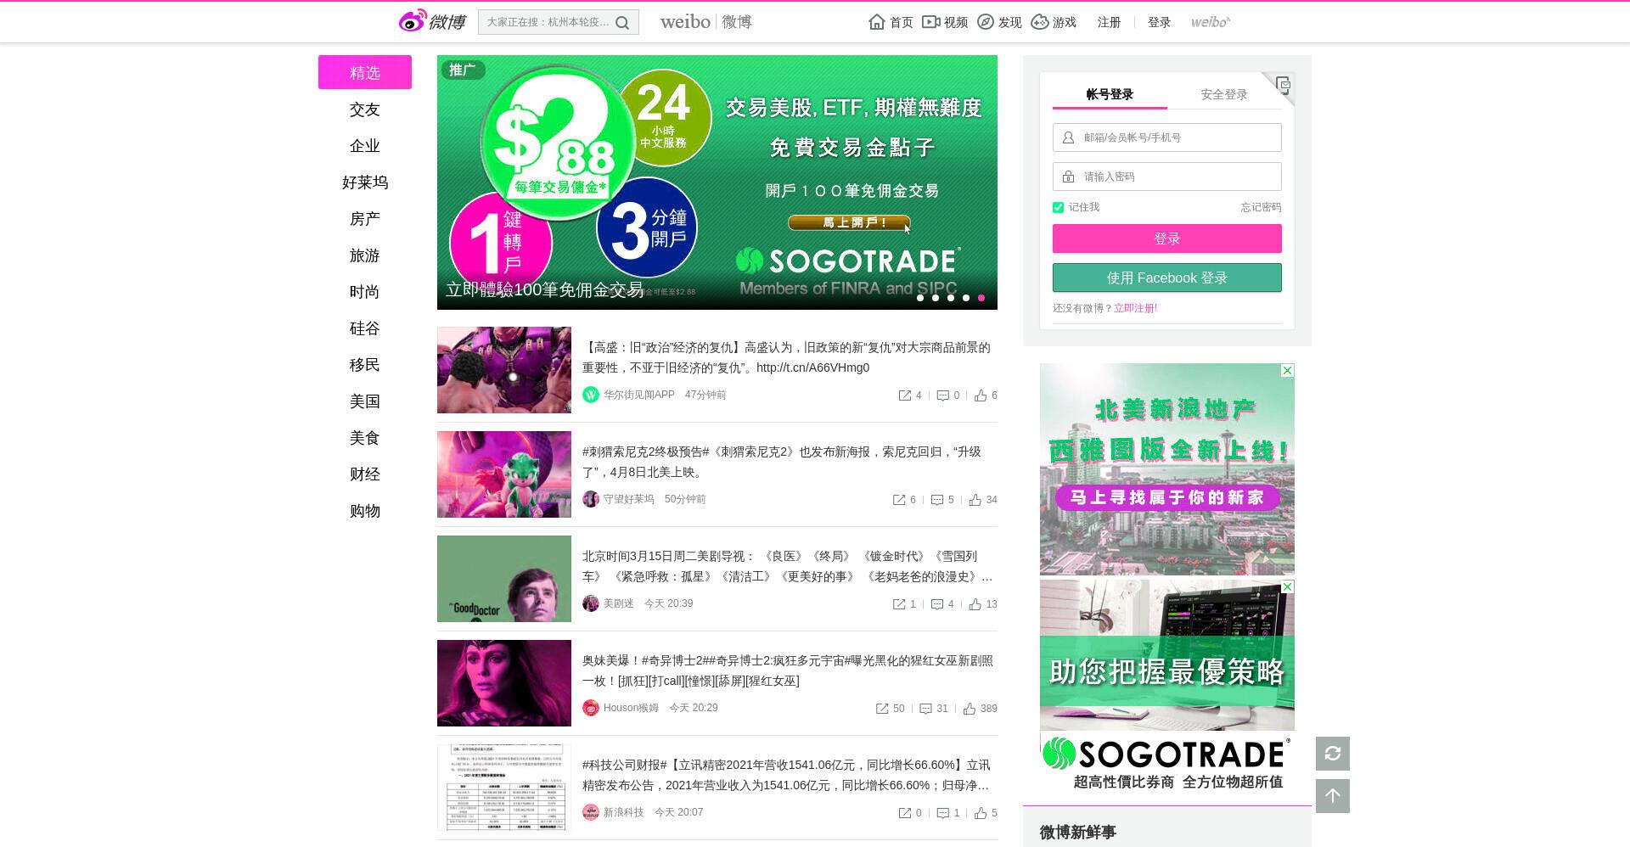Click the search magnifier icon
Image resolution: width=1630 pixels, height=847 pixels.
[622, 23]
